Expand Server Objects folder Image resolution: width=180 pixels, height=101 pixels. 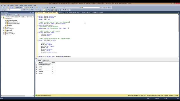(x=4, y=29)
